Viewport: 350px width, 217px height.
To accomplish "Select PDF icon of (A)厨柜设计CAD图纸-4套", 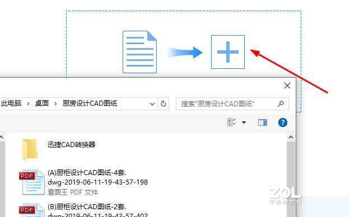I will coord(32,182).
